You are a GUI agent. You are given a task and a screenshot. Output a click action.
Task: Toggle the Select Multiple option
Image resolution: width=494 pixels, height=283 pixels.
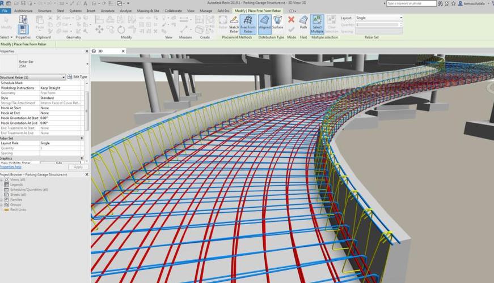point(317,24)
